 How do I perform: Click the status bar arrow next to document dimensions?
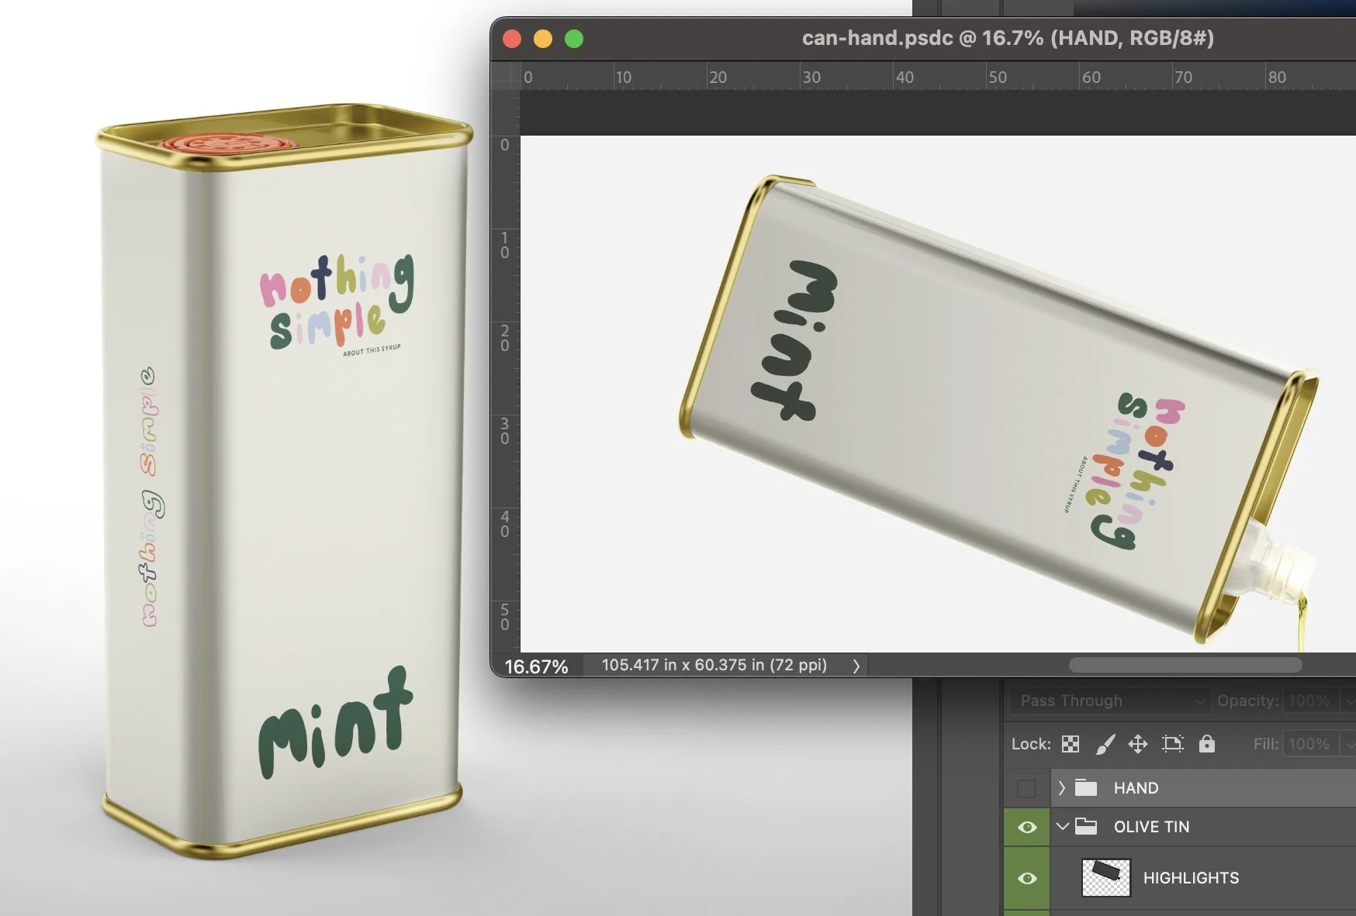pos(857,665)
